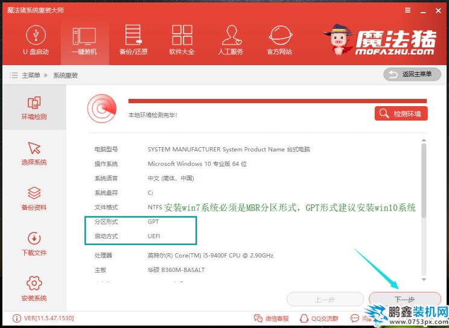The height and width of the screenshot is (328, 449).
Task: Select the 安装系统 step in sidebar
Action: click(34, 289)
